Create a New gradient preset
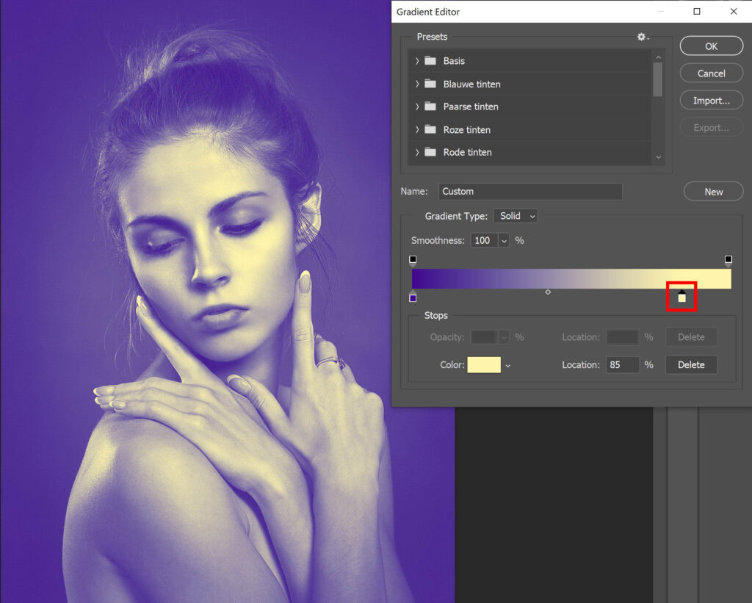 713,192
